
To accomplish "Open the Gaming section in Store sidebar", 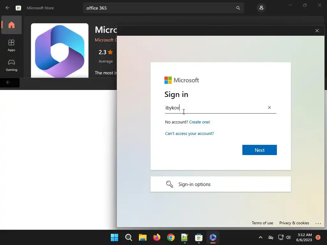I will pos(11,65).
